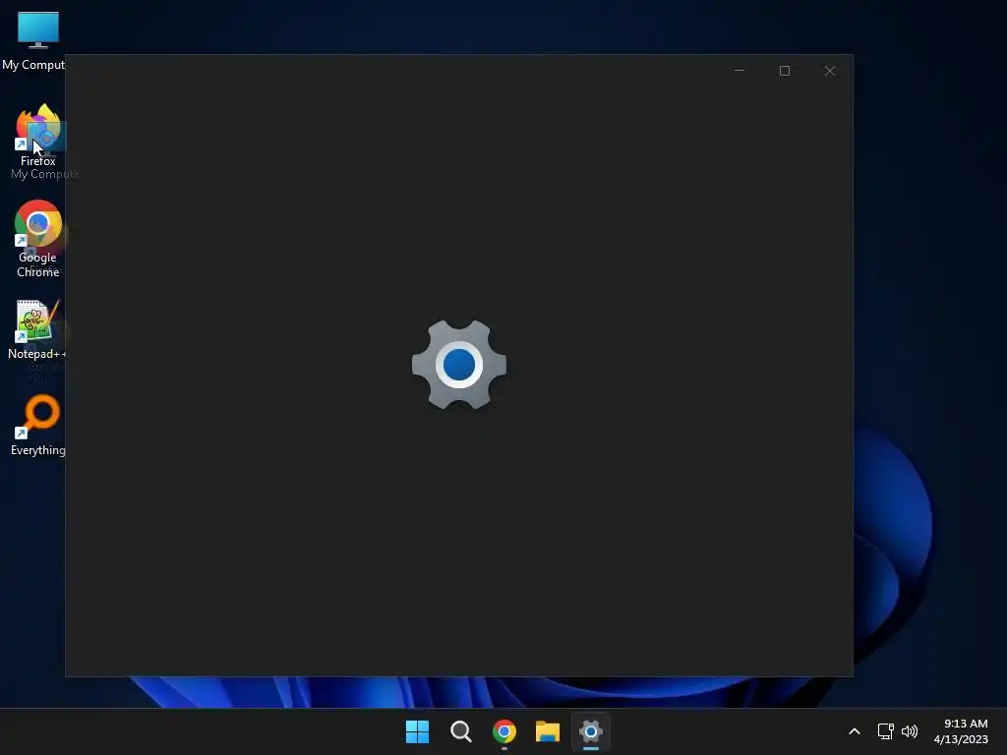
Task: Maximize the Settings window
Action: pos(784,71)
